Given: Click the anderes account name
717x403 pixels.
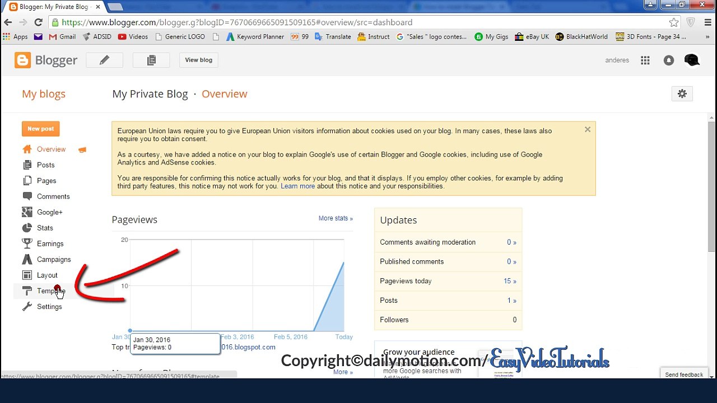Looking at the screenshot, I should tap(617, 60).
